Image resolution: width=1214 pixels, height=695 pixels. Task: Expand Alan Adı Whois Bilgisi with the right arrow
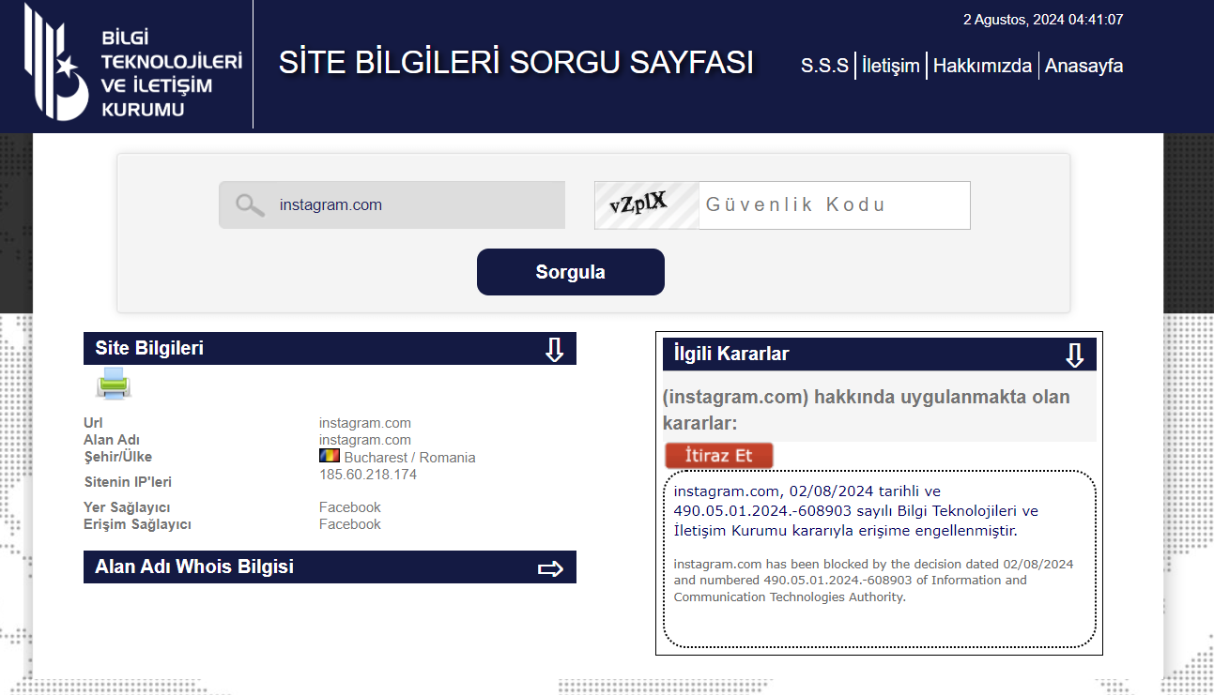[550, 568]
